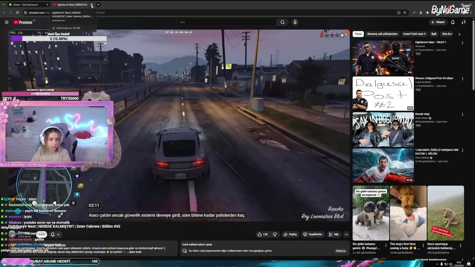Open the Gece uyumayıp sürüsünü bekleyen Short
This screenshot has width=475, height=267.
[446, 213]
